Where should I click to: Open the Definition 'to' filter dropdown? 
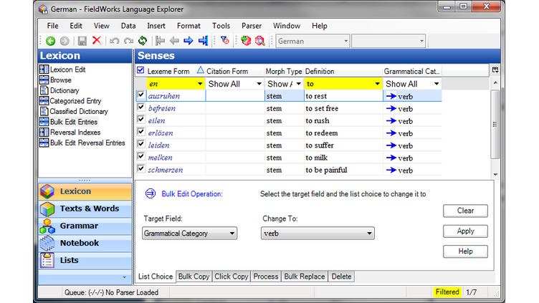(377, 84)
